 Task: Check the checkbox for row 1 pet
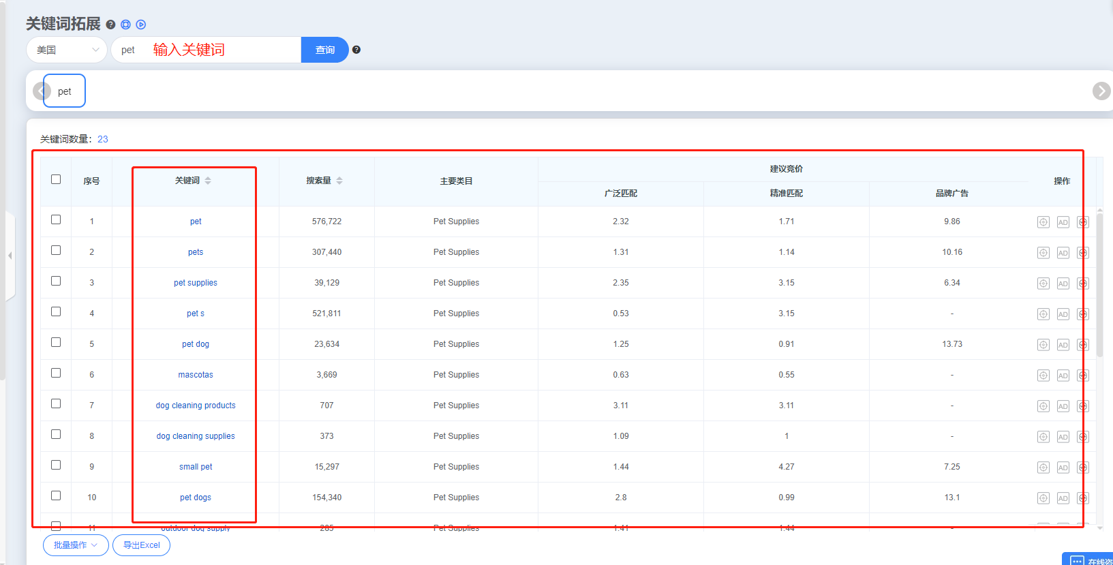[x=56, y=219]
